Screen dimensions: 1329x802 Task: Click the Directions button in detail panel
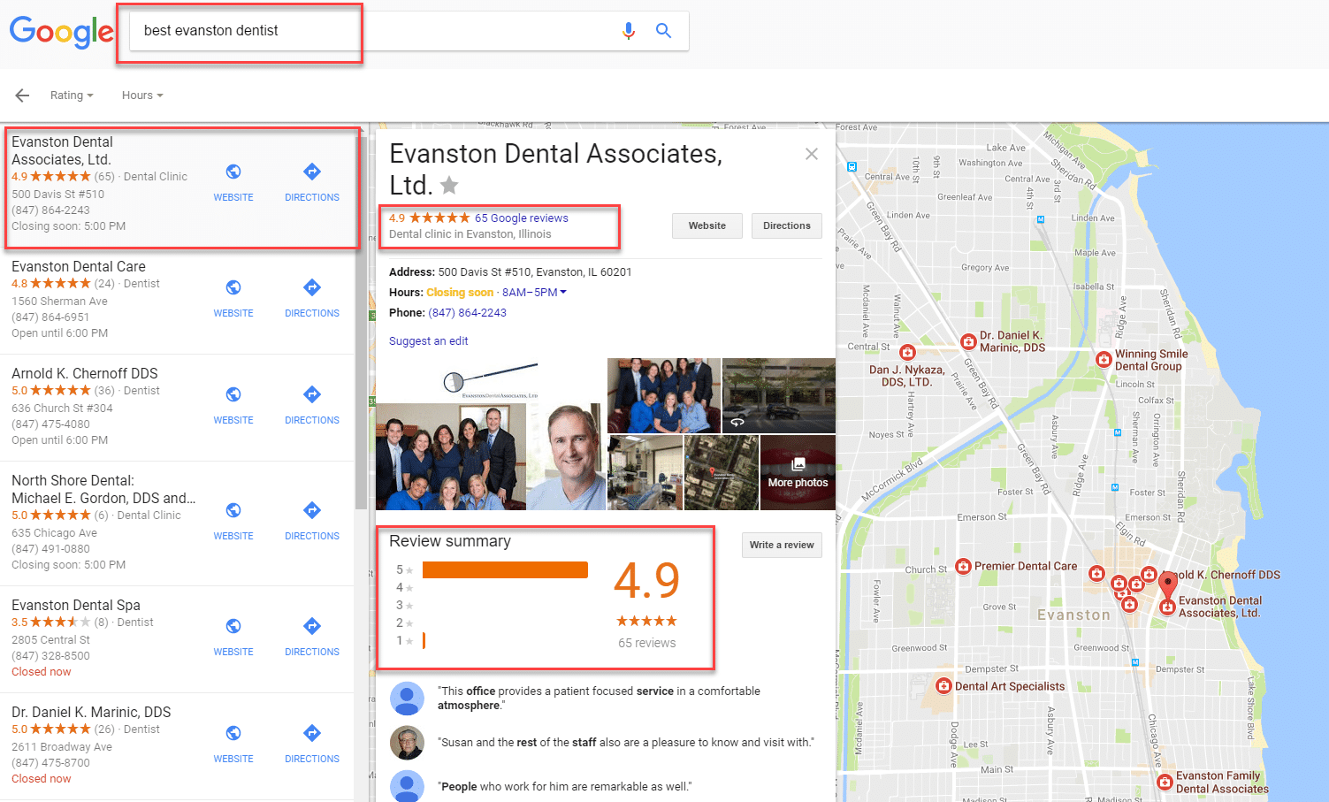(787, 225)
